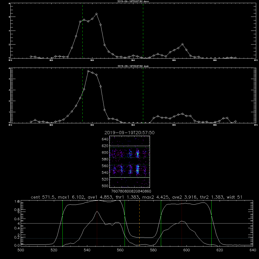The image size is (259, 259).
Task: Click the '620' y-axis label beside the image
Action: (105, 146)
